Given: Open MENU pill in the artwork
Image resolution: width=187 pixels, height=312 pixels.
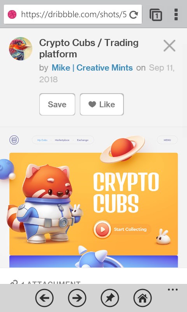Looking at the screenshot, I should tap(167, 140).
